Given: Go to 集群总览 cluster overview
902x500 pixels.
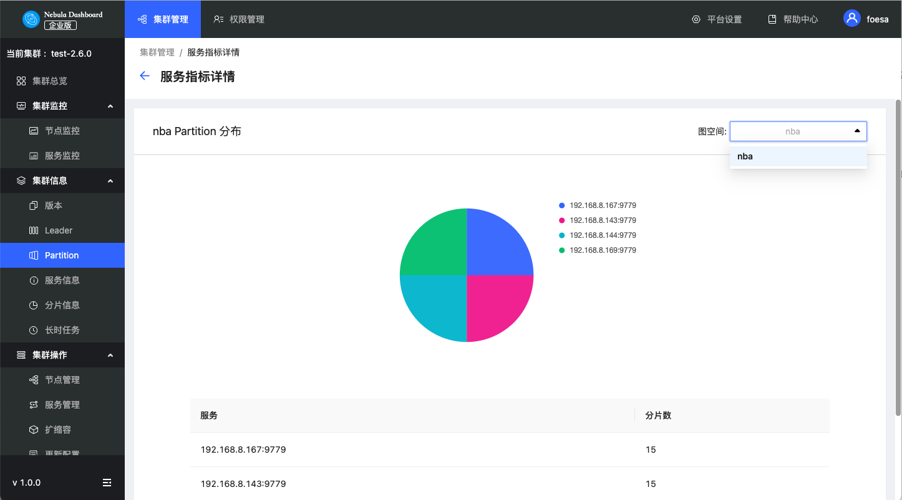Looking at the screenshot, I should [50, 81].
